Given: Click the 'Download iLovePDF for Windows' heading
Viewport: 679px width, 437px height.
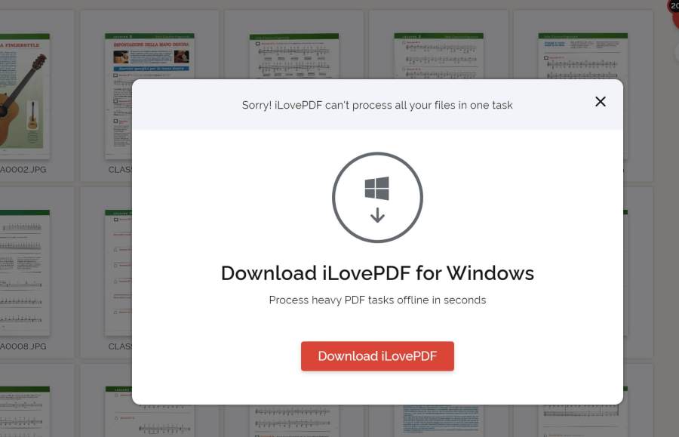Looking at the screenshot, I should [377, 273].
